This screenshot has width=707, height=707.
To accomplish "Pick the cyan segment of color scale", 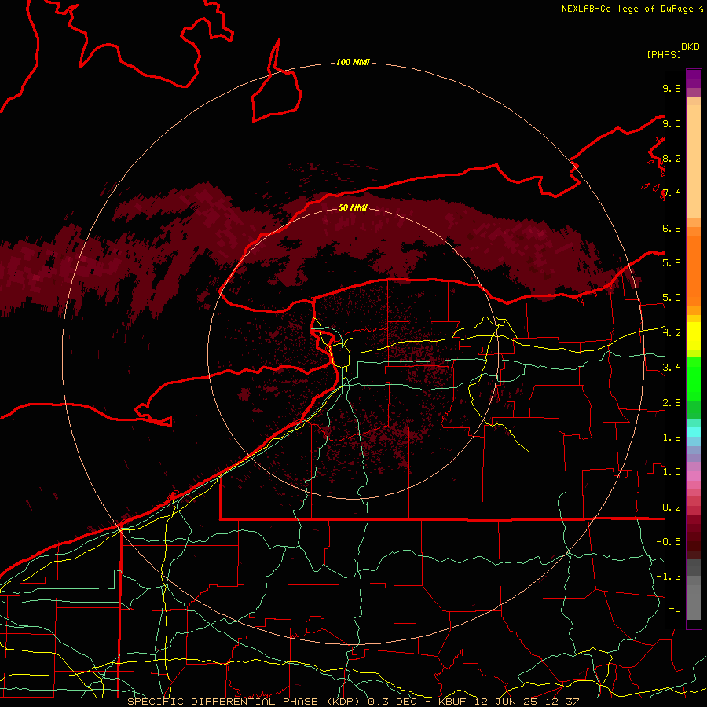I will [694, 432].
